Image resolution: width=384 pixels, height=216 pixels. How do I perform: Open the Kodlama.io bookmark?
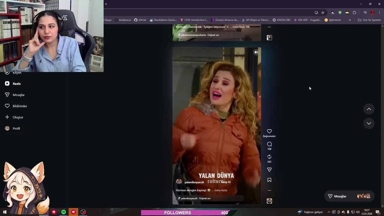pos(123,20)
